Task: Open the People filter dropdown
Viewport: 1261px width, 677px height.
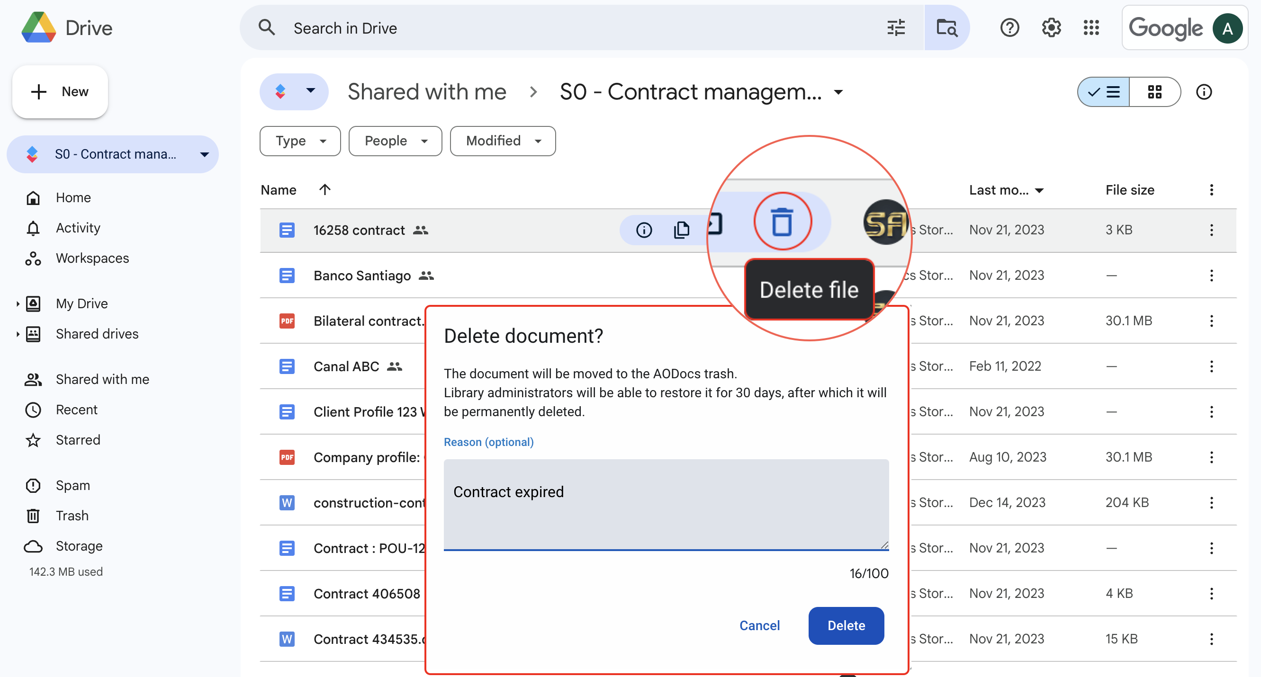Action: pyautogui.click(x=395, y=141)
